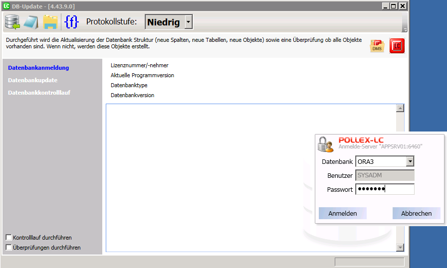This screenshot has width=447, height=268.
Task: Open the notepad log icon
Action: tap(31, 22)
